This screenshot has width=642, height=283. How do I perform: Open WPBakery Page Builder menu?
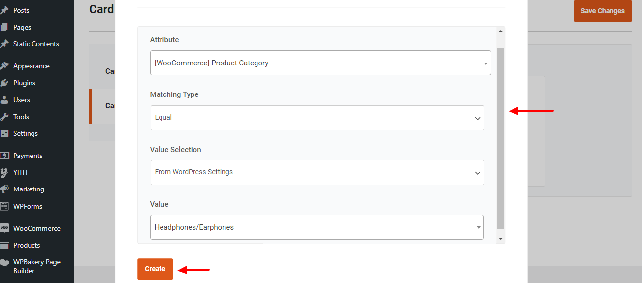tap(37, 266)
